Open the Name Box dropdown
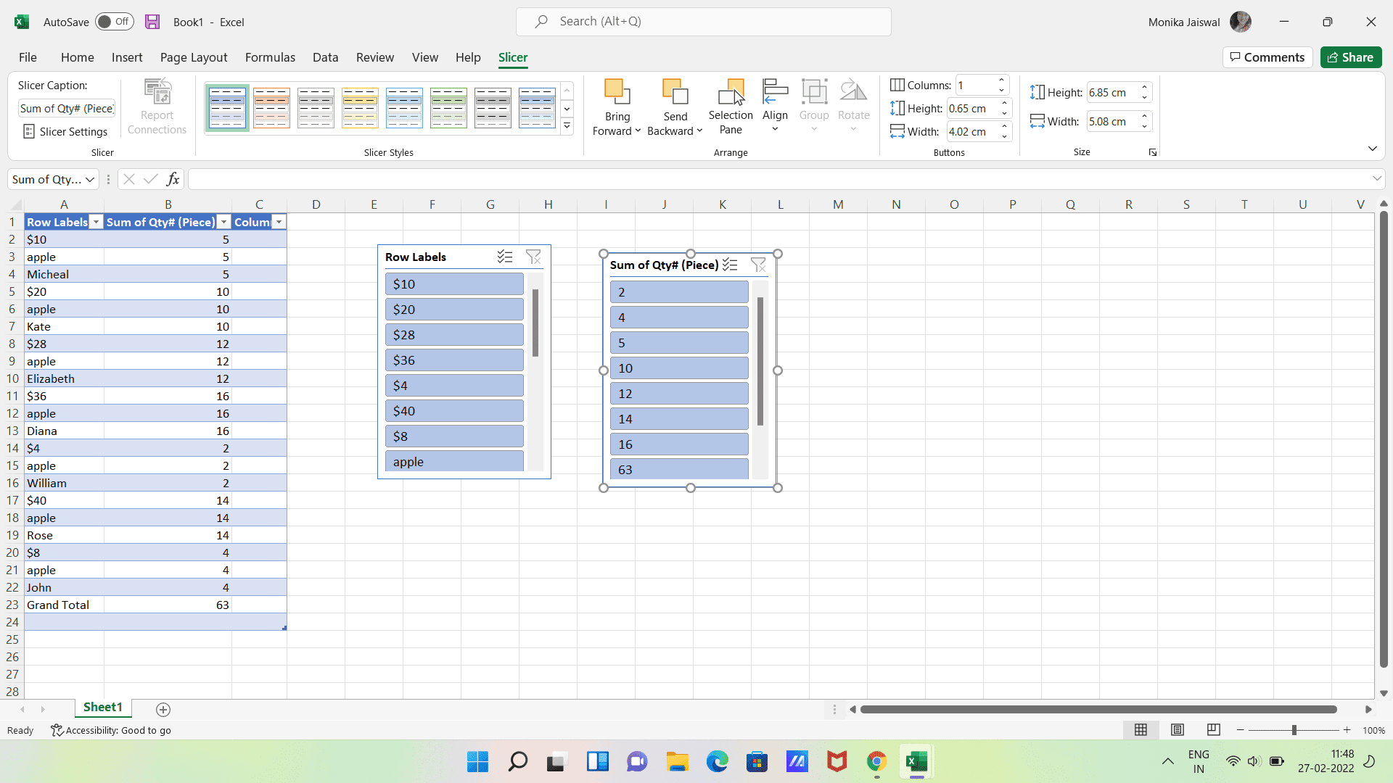Image resolution: width=1393 pixels, height=783 pixels. coord(89,179)
